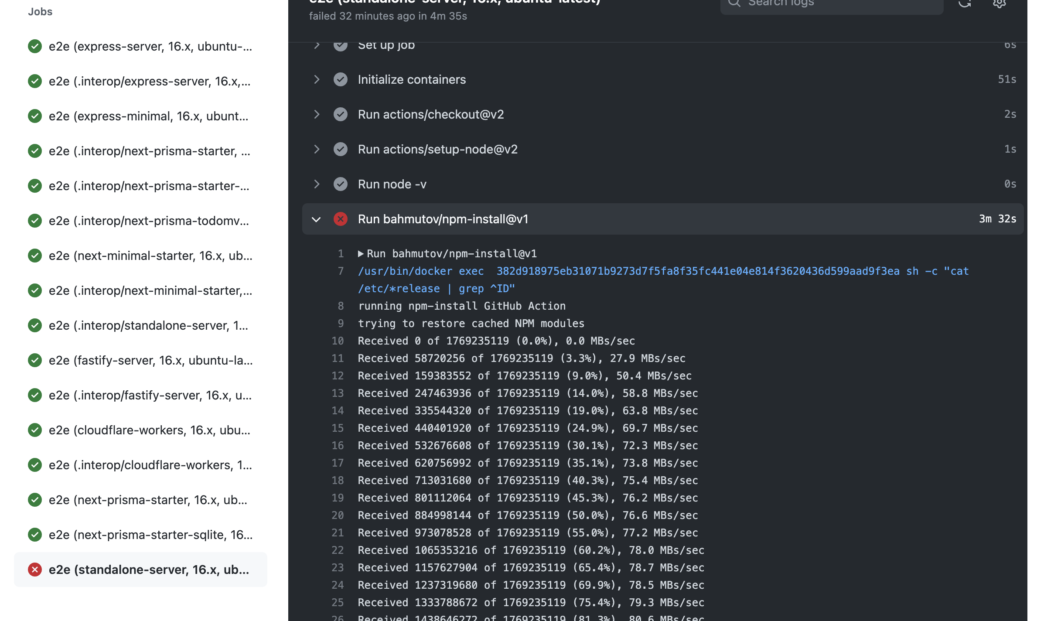The image size is (1037, 621).
Task: Click the check icon on Run actions/setup-node@v2
Action: pyautogui.click(x=340, y=149)
